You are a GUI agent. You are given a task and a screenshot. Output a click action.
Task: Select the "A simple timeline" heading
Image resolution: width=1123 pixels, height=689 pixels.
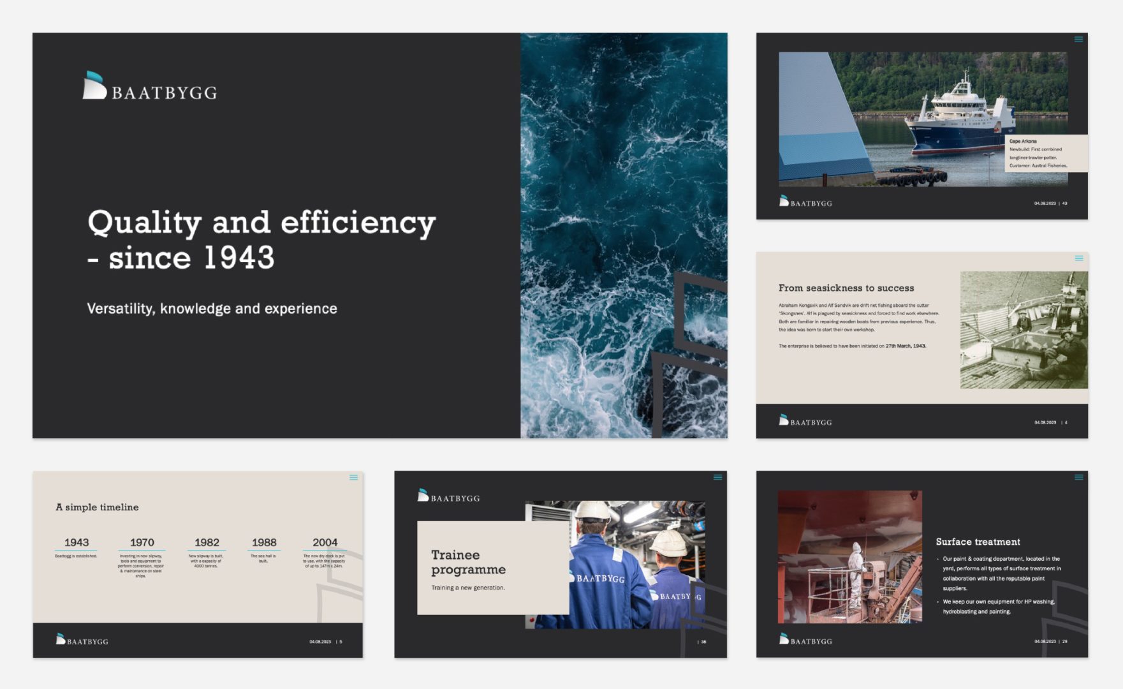97,507
